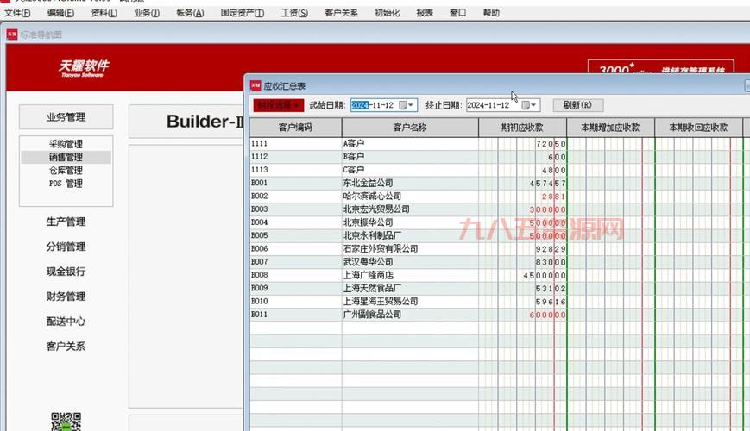750x431 pixels.
Task: Open the 报表 menu
Action: [425, 13]
